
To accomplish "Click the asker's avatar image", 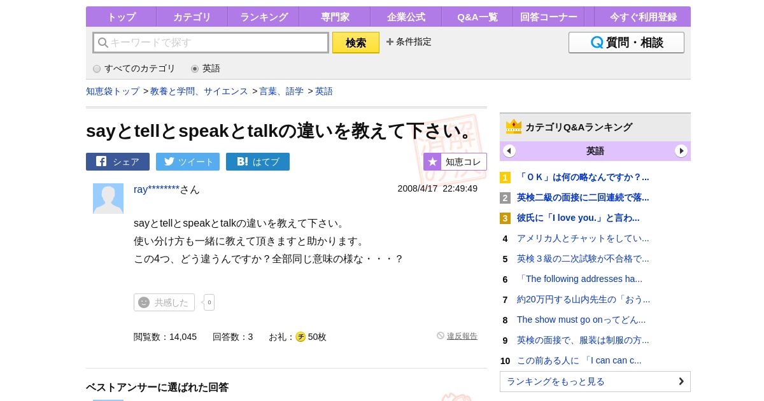I will point(108,199).
